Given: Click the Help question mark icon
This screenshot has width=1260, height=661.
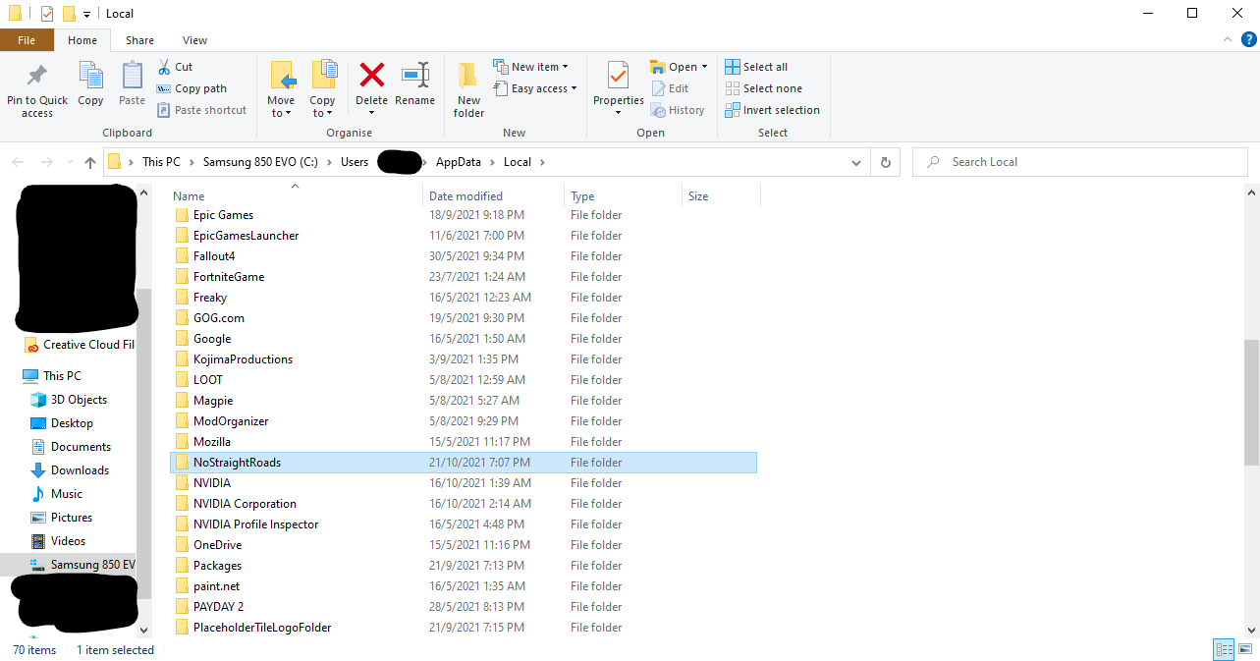Looking at the screenshot, I should coord(1248,40).
